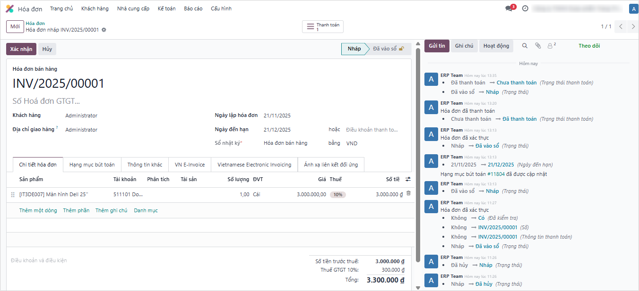Click the user avatar menu in top bar

[x=633, y=8]
